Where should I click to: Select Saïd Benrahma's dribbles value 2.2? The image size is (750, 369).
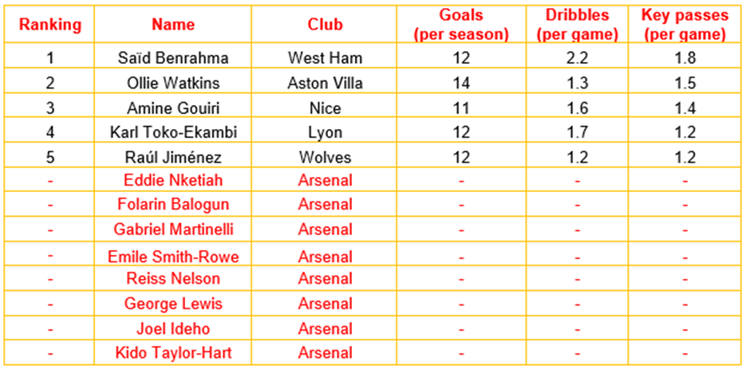point(577,57)
